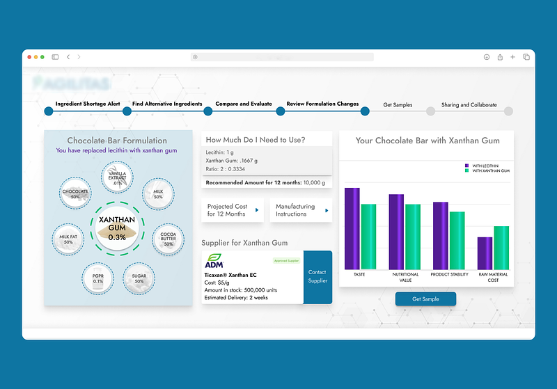Click the With Xanthan Gum legend swatch

[467, 170]
